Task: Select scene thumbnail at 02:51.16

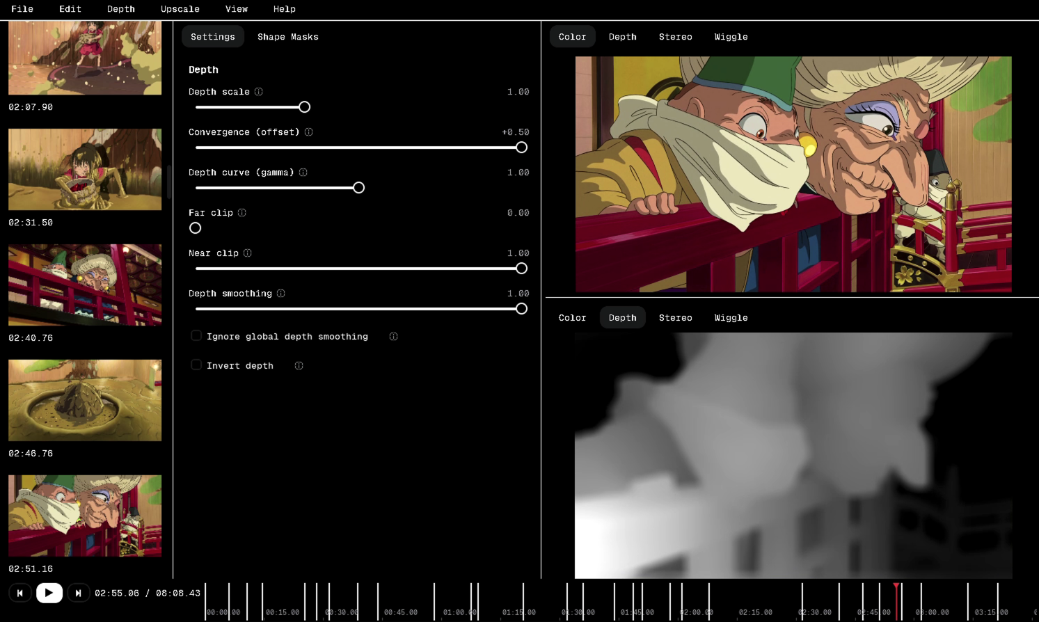Action: click(85, 516)
